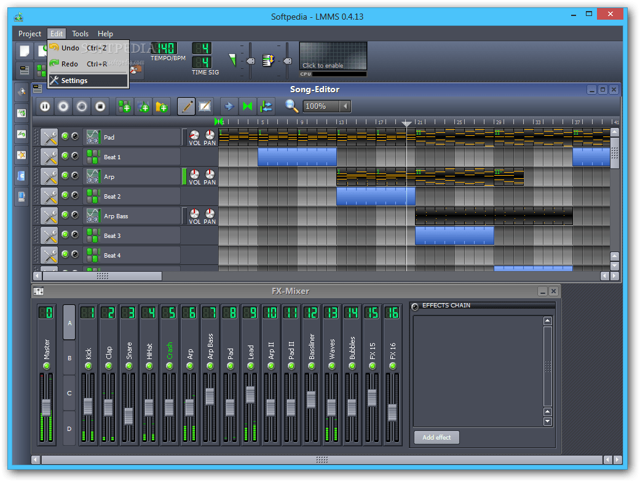This screenshot has height=482, width=640.
Task: Click the Add effect button in the FX-Mixer
Action: tap(437, 437)
